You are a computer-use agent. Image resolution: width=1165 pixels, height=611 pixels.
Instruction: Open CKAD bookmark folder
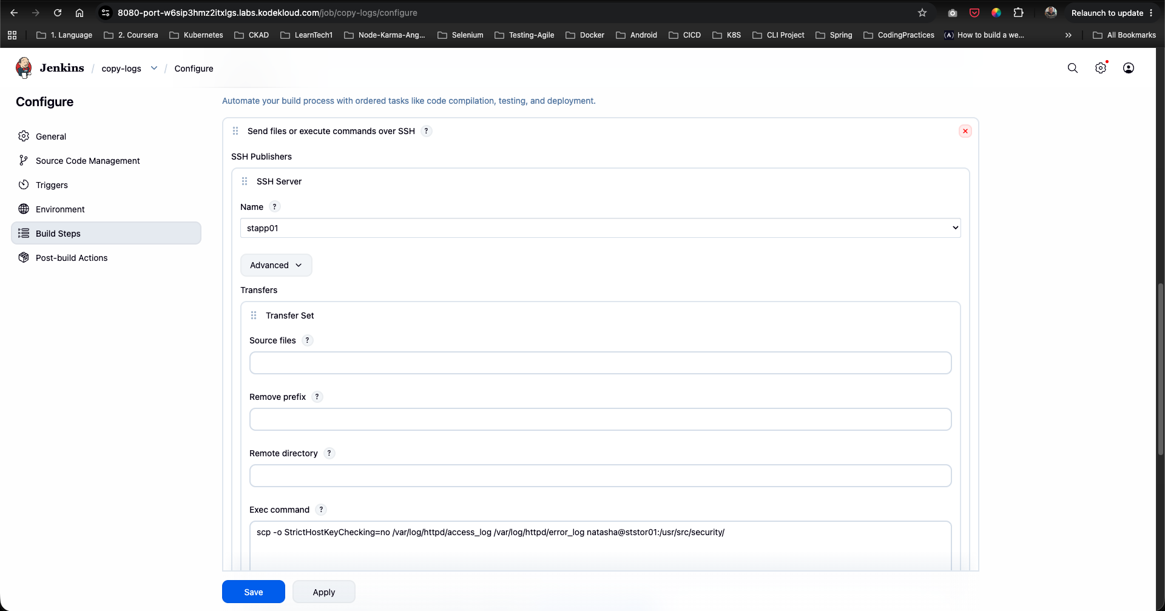click(251, 35)
